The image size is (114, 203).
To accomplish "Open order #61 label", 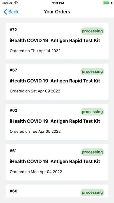I will click(13, 151).
